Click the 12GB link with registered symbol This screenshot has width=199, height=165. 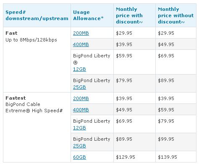(x=79, y=69)
